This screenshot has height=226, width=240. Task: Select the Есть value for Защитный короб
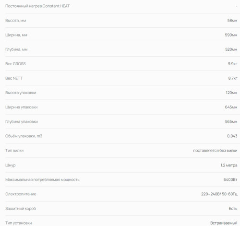pyautogui.click(x=233, y=209)
